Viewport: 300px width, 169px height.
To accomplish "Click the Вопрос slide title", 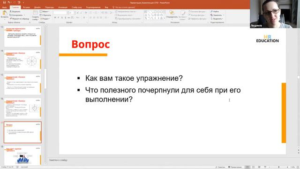I will pos(90,44).
